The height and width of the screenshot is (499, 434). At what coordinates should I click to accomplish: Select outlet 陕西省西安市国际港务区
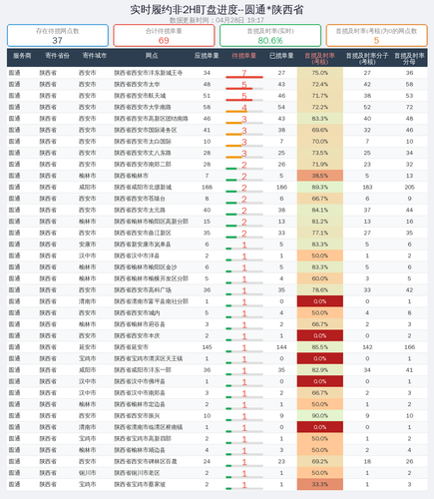point(146,130)
